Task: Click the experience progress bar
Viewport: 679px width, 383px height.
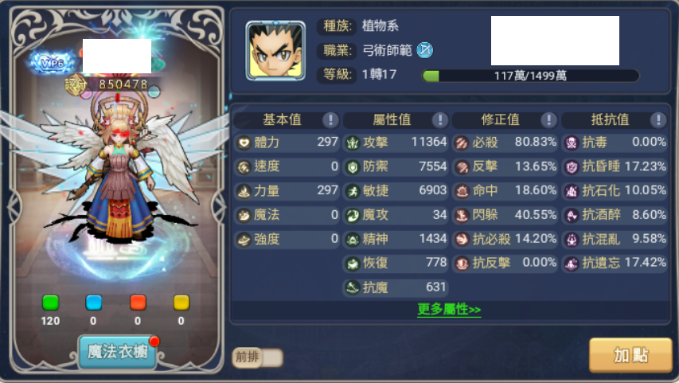Action: [530, 76]
